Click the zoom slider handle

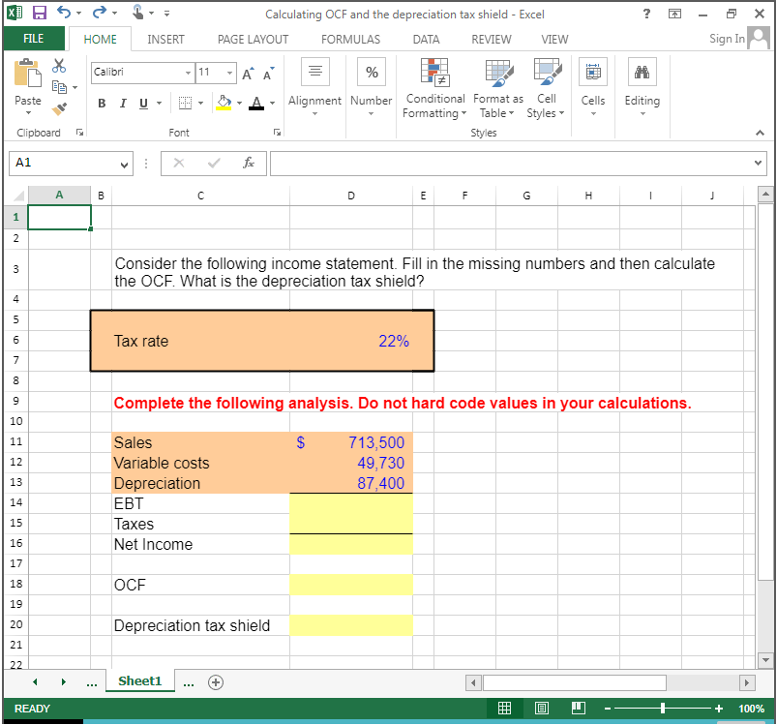pos(663,709)
